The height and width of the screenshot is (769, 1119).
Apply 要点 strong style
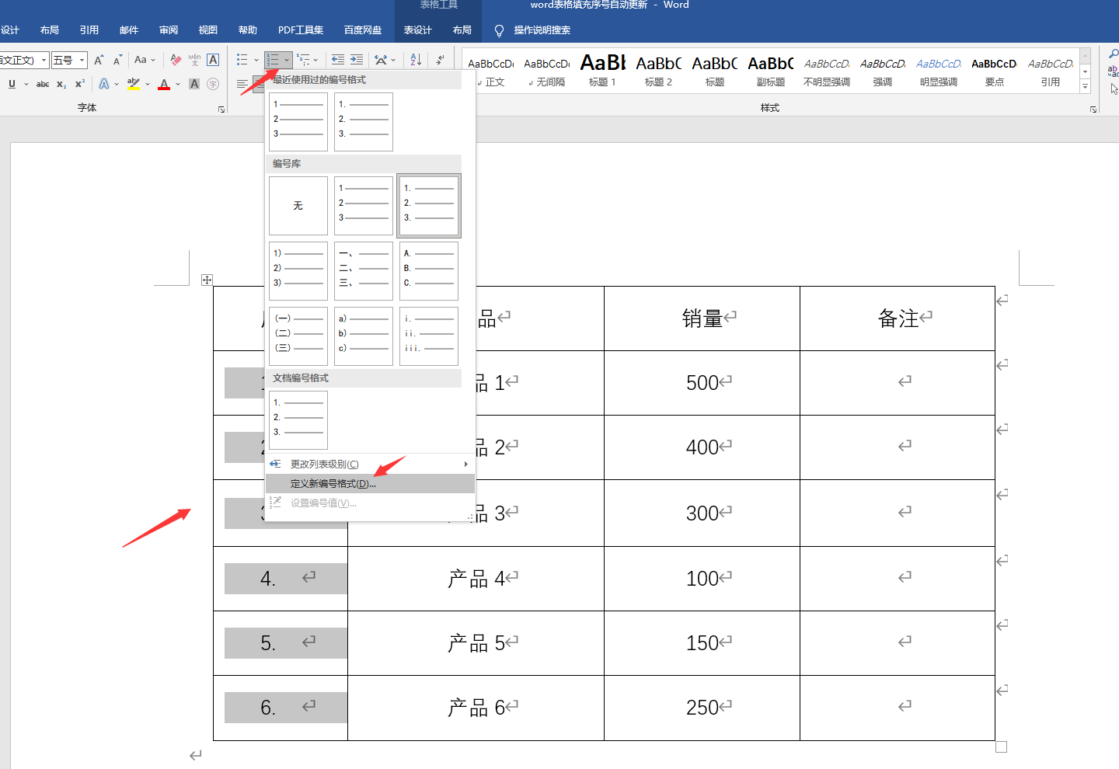994,71
